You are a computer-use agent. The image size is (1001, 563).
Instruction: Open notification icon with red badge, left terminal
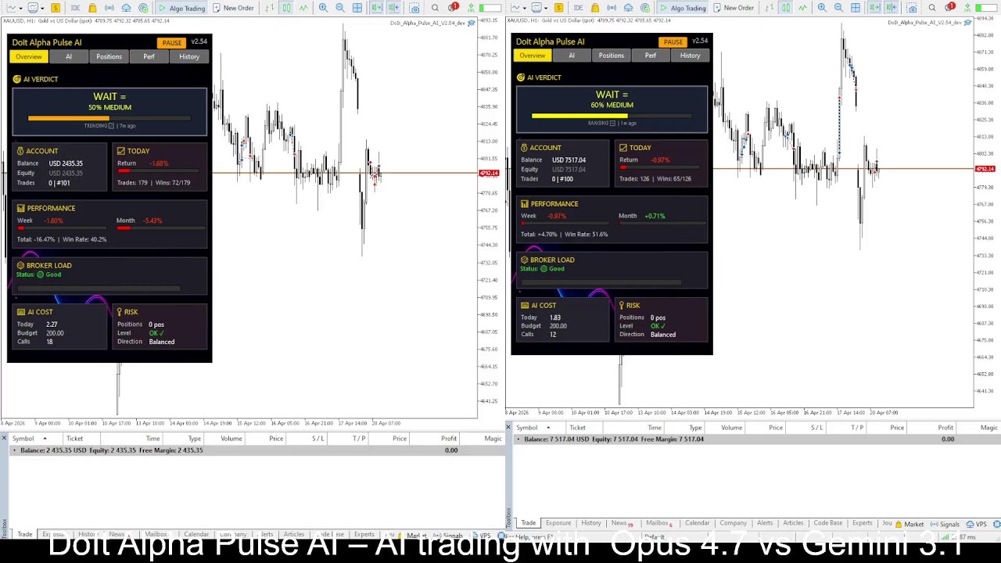point(453,7)
